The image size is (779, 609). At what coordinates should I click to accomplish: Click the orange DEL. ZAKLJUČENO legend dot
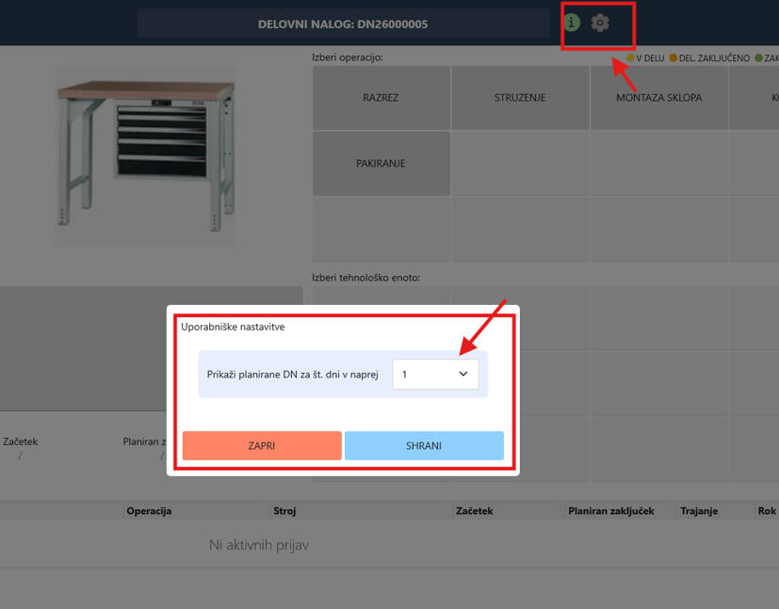[674, 58]
